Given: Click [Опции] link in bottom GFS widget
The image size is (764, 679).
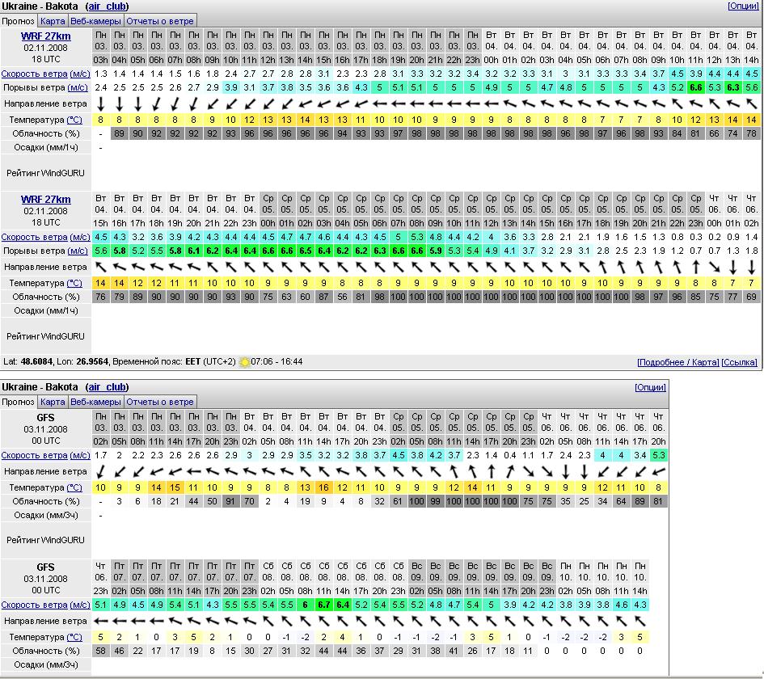Looking at the screenshot, I should (650, 387).
